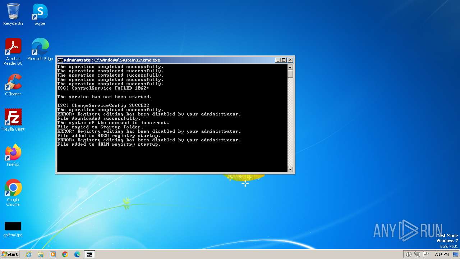The image size is (460, 259).
Task: Click the '[SC] ControlService FAILED 1062:' line
Action: click(x=103, y=88)
